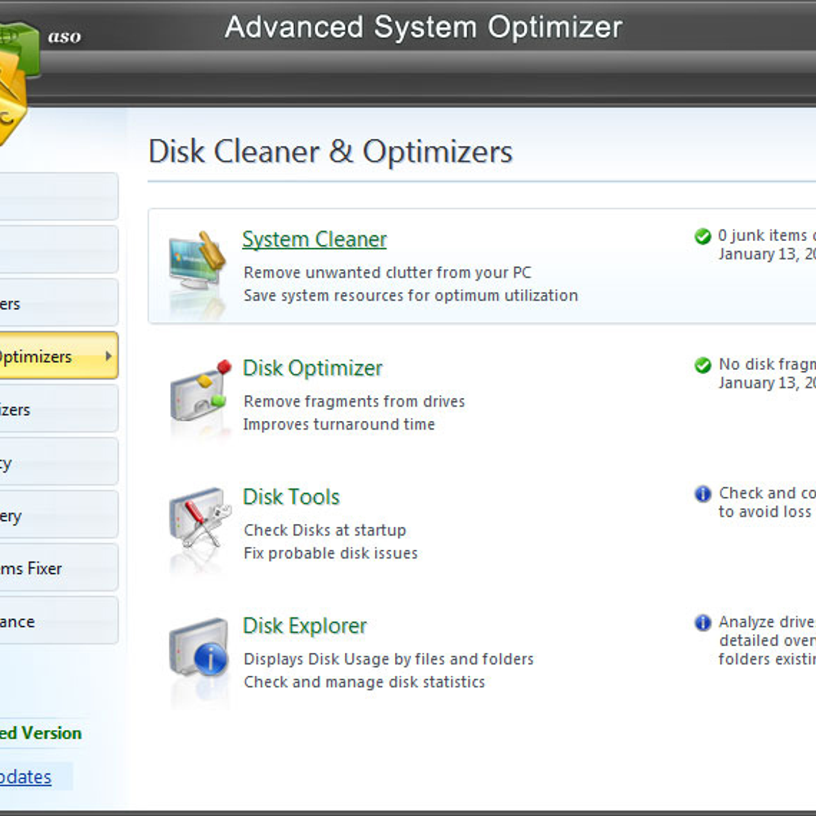Click 'Displays Disk Usage by files and folders'
This screenshot has width=816, height=816.
coord(389,659)
